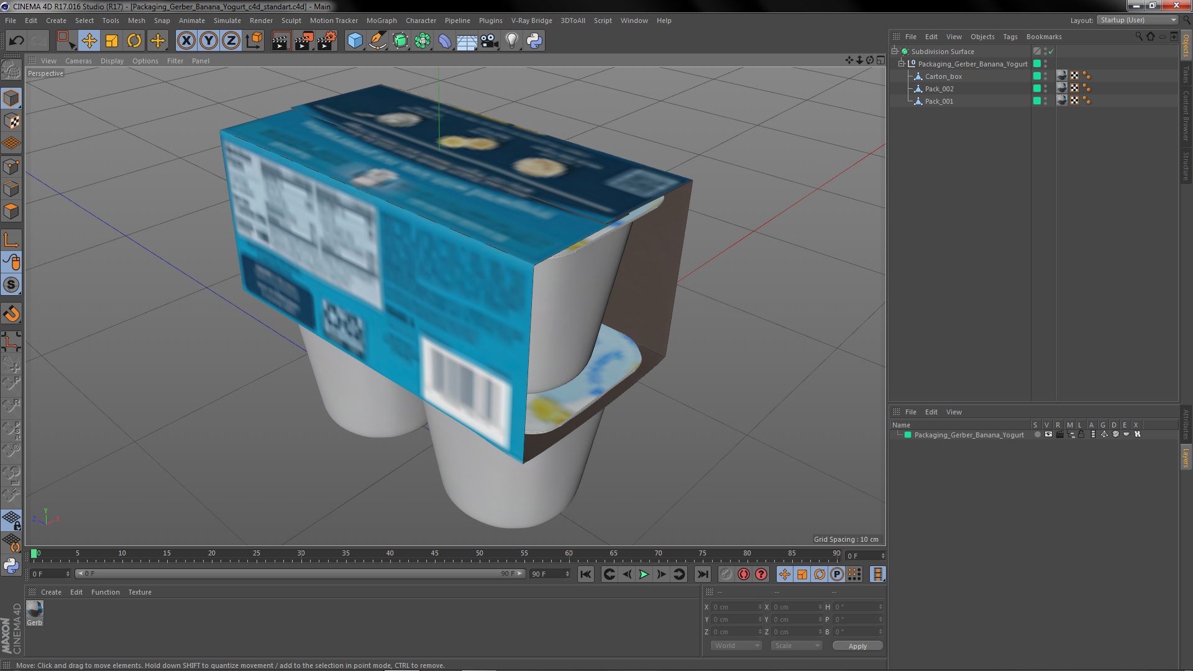1193x671 pixels.
Task: Click Make Editable icon in left toolbar
Action: (11, 70)
